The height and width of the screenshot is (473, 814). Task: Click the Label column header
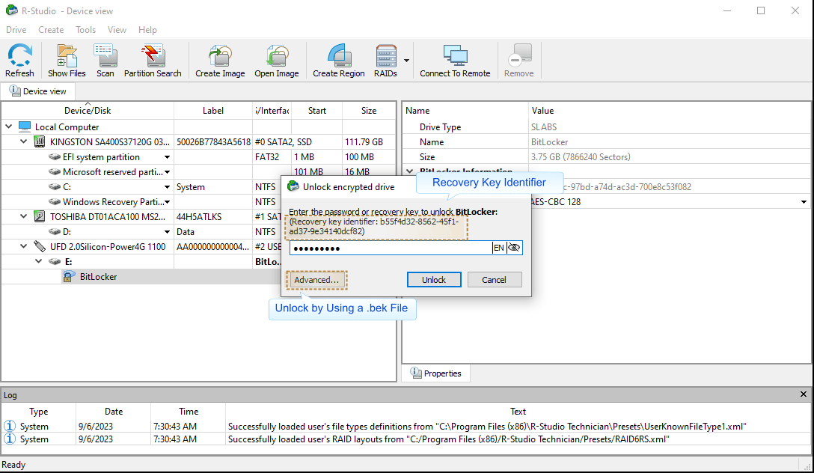click(x=212, y=111)
